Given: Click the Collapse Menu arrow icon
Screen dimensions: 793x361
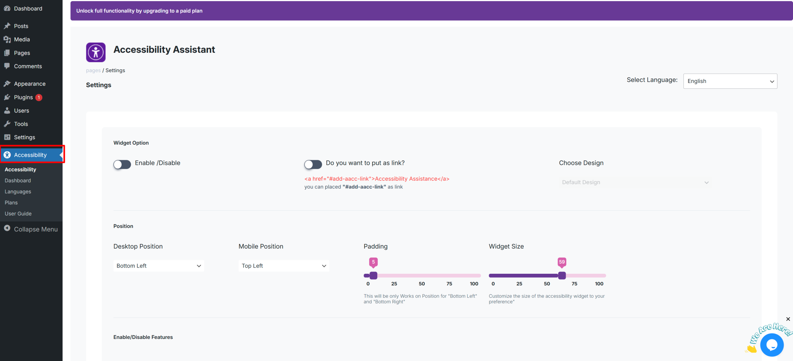Looking at the screenshot, I should pos(7,228).
